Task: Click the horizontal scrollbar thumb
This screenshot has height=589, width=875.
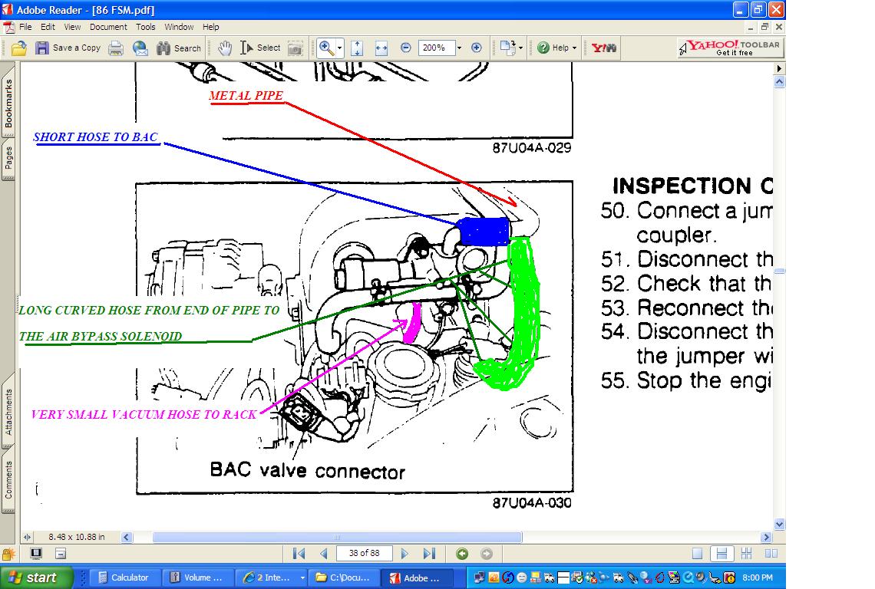Action: [338, 537]
